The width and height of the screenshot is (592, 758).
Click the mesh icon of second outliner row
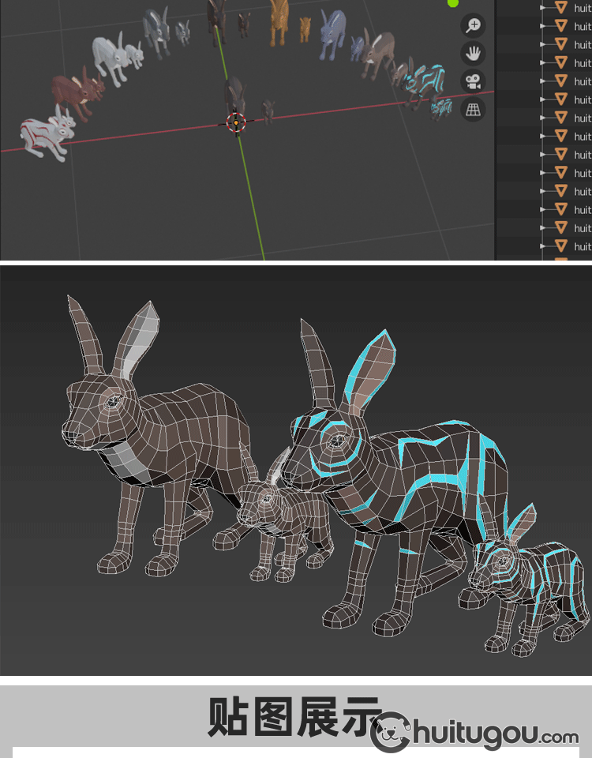click(561, 25)
